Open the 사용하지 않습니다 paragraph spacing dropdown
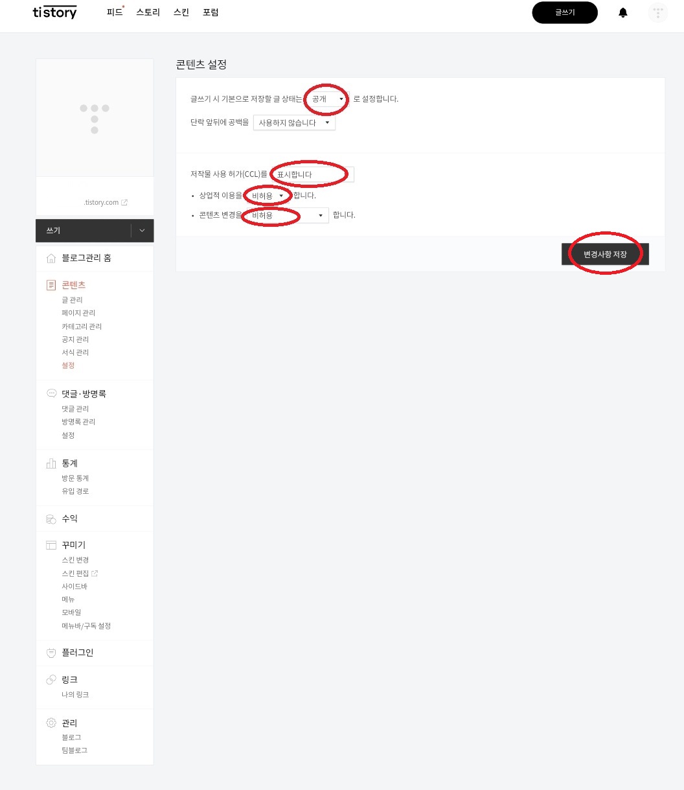The width and height of the screenshot is (684, 790). click(x=295, y=122)
